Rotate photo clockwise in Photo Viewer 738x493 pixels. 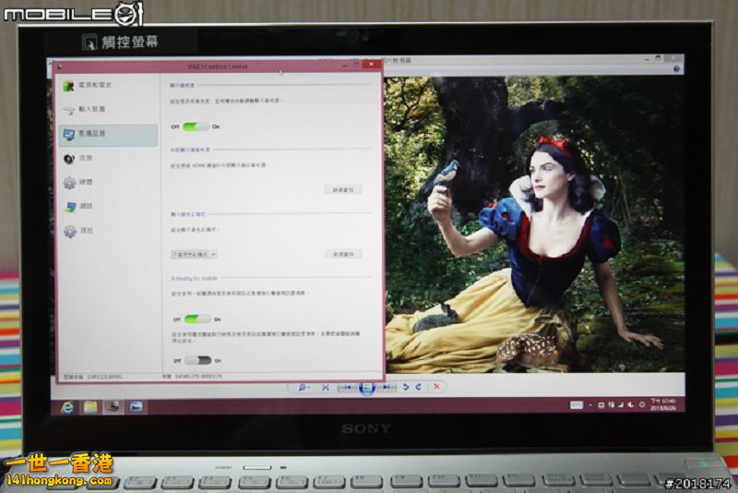(x=419, y=387)
